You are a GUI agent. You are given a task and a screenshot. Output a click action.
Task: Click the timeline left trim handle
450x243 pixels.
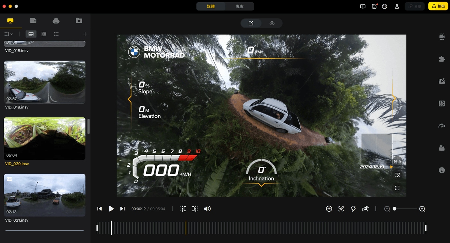pos(97,228)
